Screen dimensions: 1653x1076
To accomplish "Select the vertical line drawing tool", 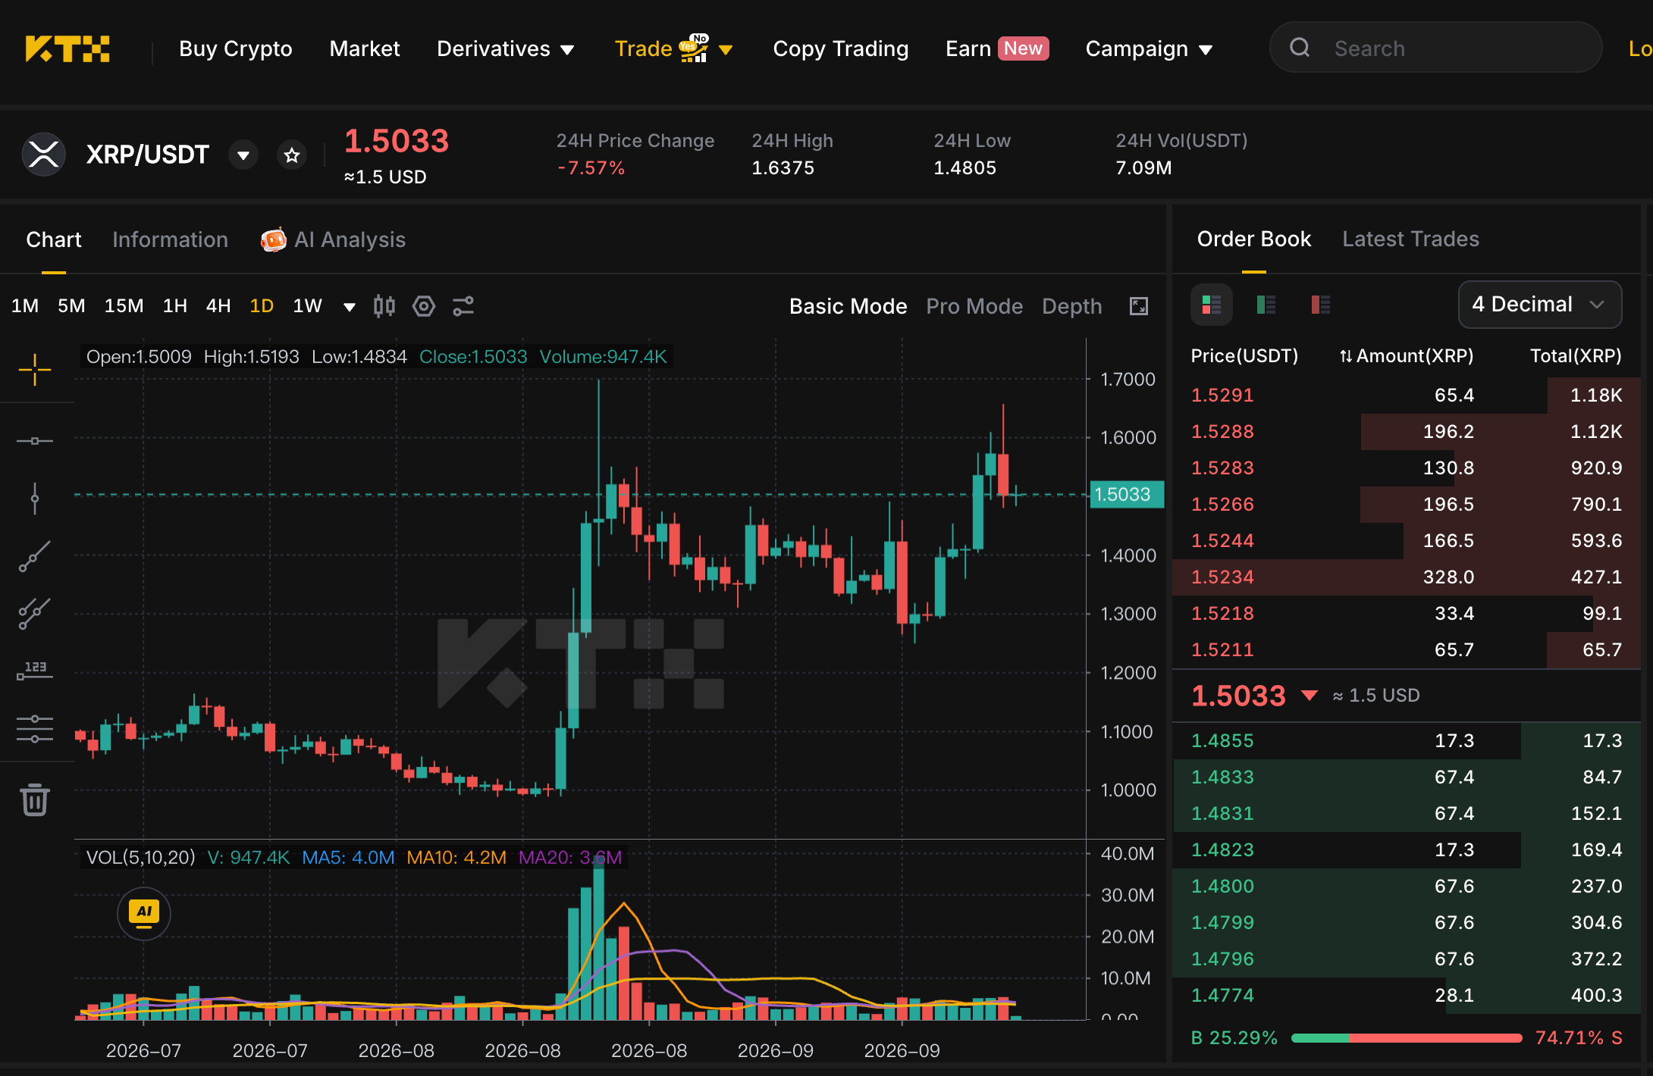I will pos(35,499).
